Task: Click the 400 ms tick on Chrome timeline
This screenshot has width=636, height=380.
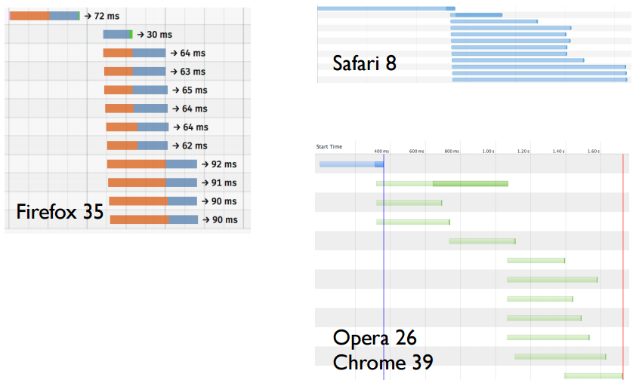Action: (381, 151)
